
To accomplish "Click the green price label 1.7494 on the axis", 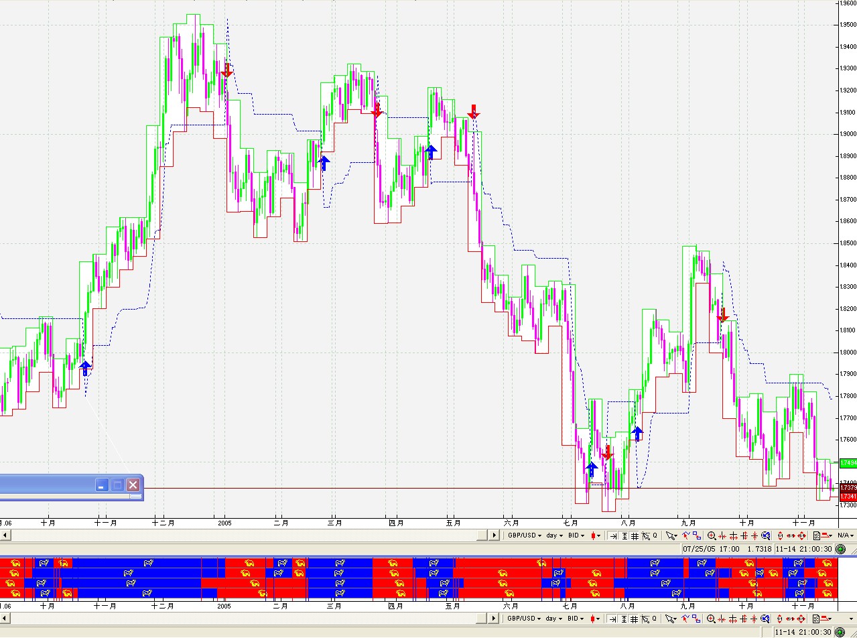I will coord(848,463).
